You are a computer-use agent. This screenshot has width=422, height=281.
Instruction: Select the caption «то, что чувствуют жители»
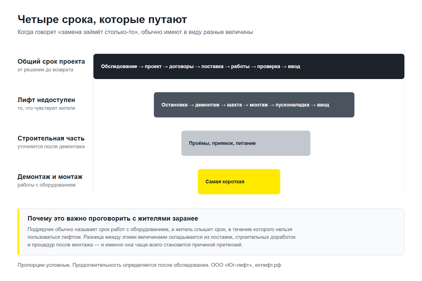pyautogui.click(x=46, y=108)
